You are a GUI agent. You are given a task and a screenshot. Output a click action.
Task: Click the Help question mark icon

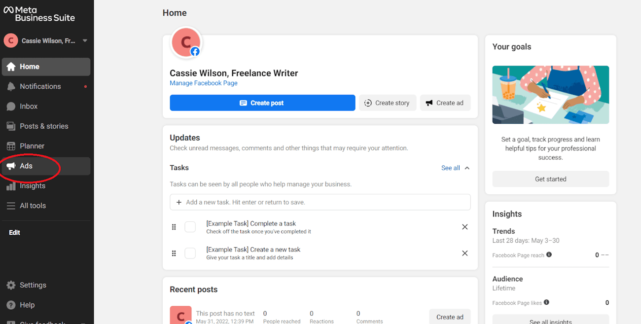[11, 305]
